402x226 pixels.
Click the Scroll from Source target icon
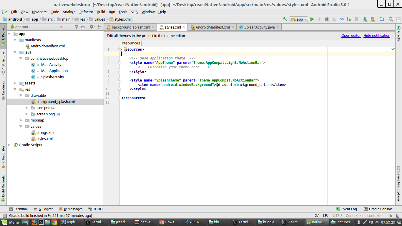[77, 27]
